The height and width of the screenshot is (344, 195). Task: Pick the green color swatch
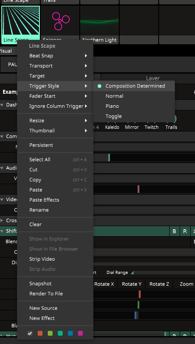50,333
